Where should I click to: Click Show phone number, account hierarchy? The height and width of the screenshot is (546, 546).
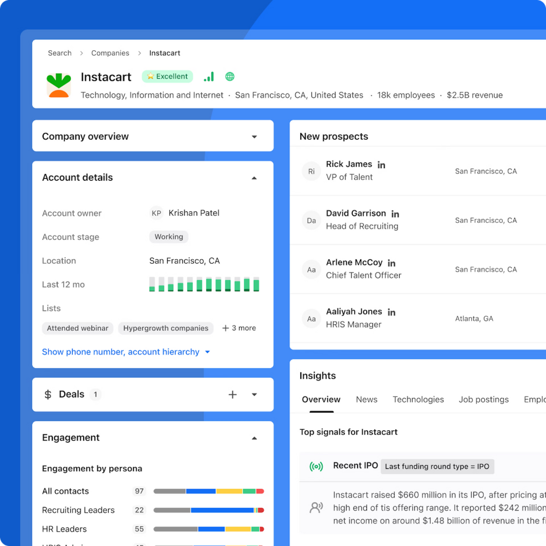pyautogui.click(x=121, y=352)
